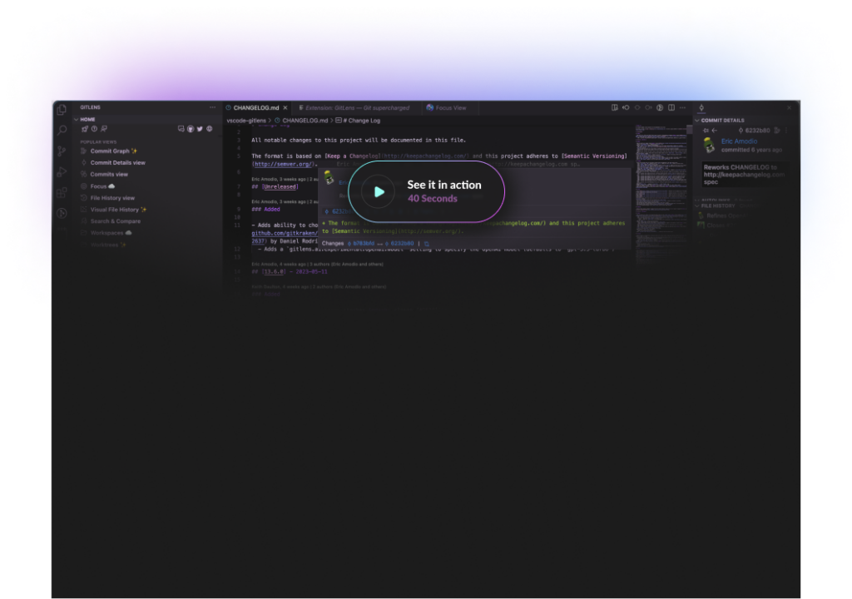Open the Source Control view
Image resolution: width=852 pixels, height=599 pixels.
(x=62, y=151)
